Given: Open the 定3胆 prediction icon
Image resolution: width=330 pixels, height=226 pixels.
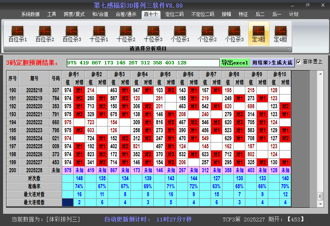Looking at the screenshot, I should (259, 34).
